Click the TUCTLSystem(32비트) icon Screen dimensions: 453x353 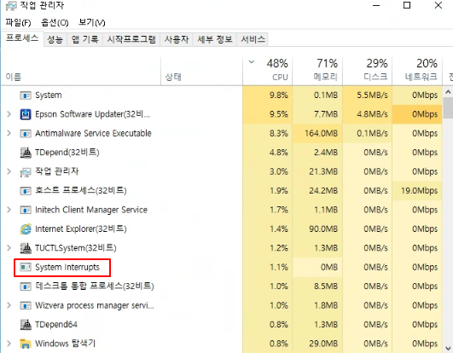point(26,248)
